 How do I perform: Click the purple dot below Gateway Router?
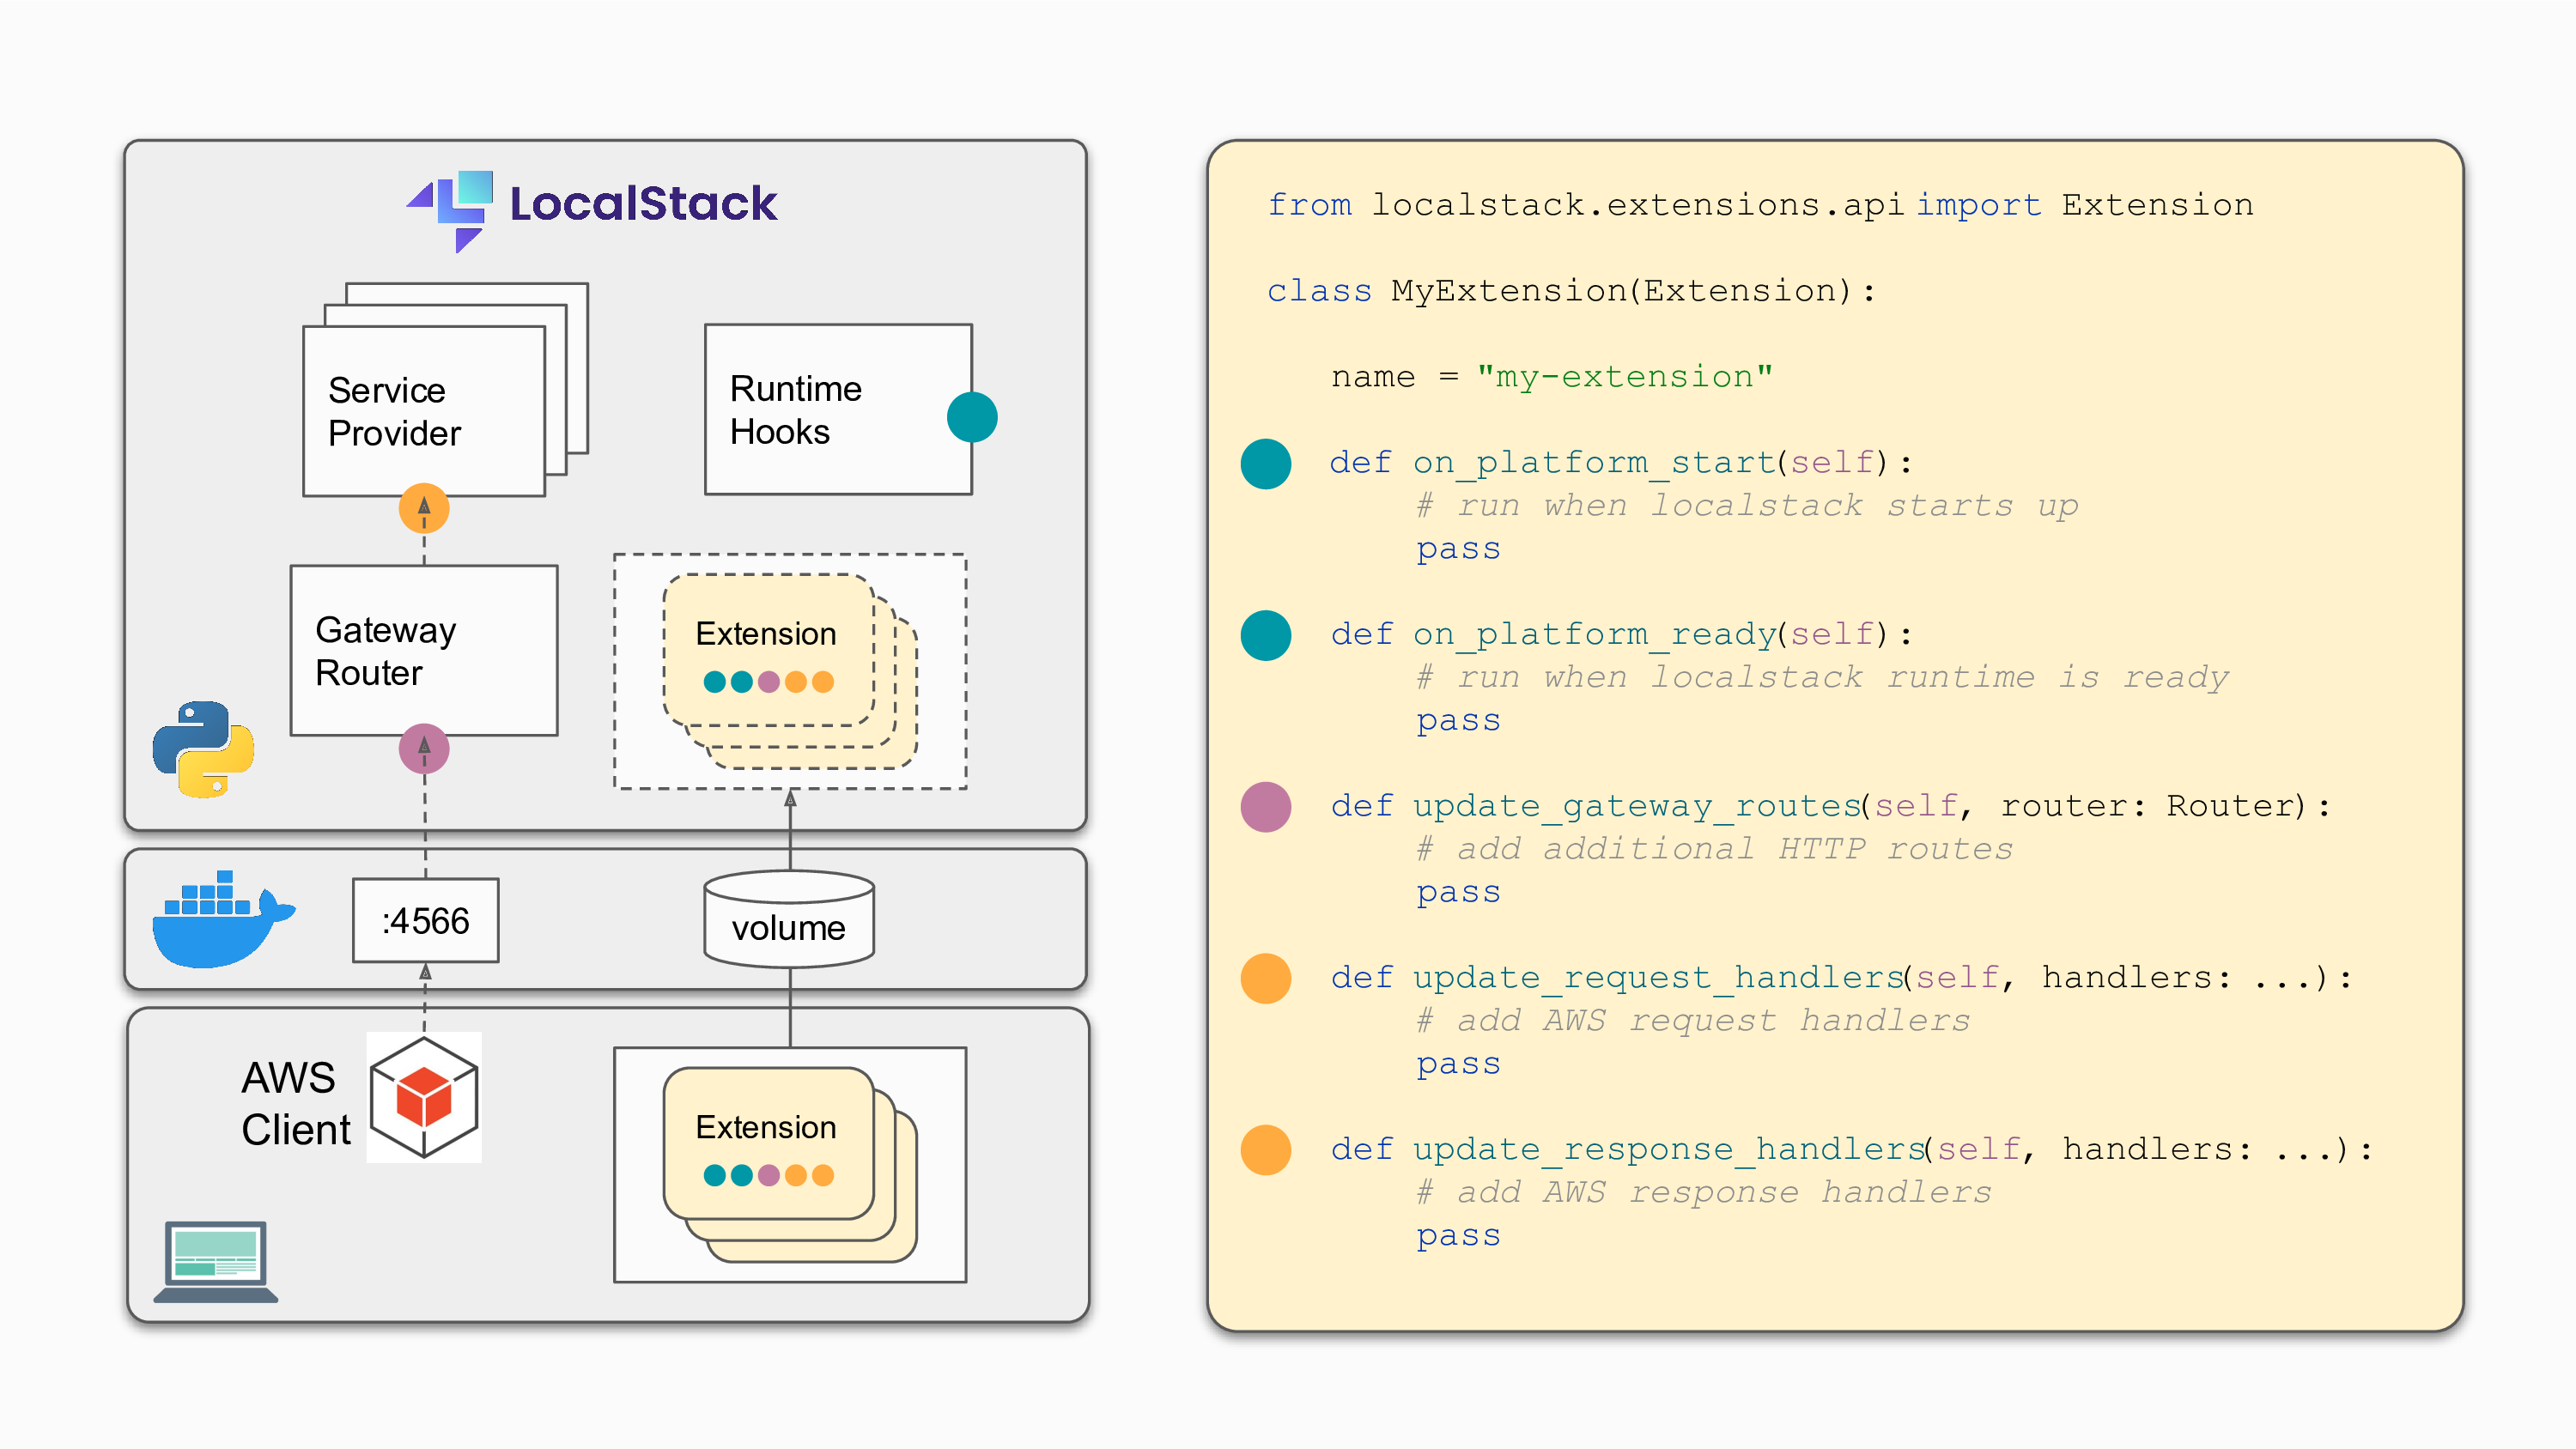424,748
